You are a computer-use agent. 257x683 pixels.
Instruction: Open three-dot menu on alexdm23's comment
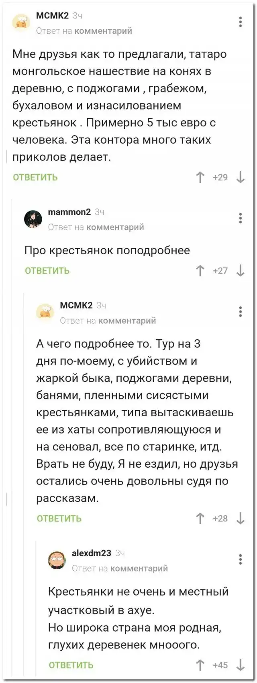241,559
